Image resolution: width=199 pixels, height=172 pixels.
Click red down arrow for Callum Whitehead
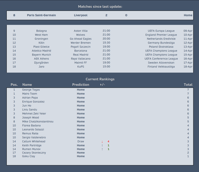(102, 141)
